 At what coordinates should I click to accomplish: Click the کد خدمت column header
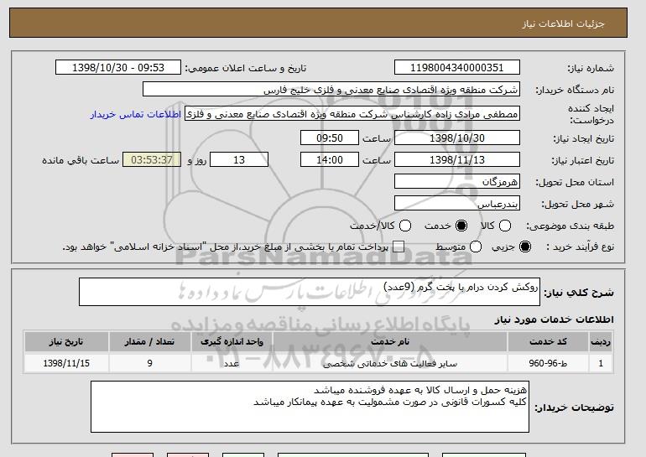[x=548, y=342]
